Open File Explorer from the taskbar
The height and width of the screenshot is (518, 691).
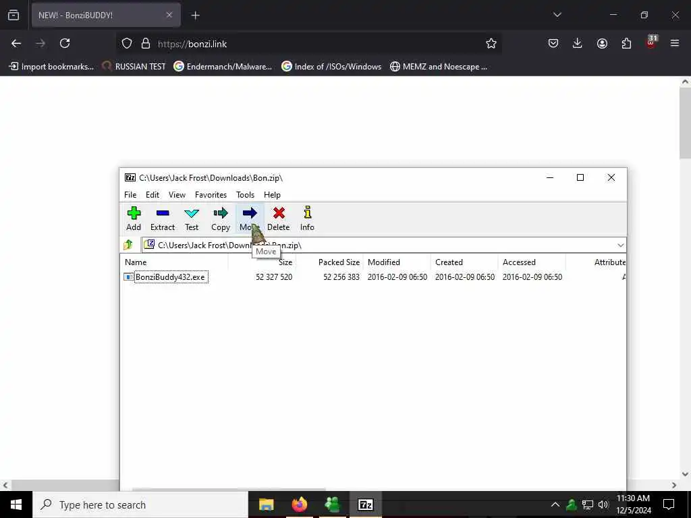point(266,505)
